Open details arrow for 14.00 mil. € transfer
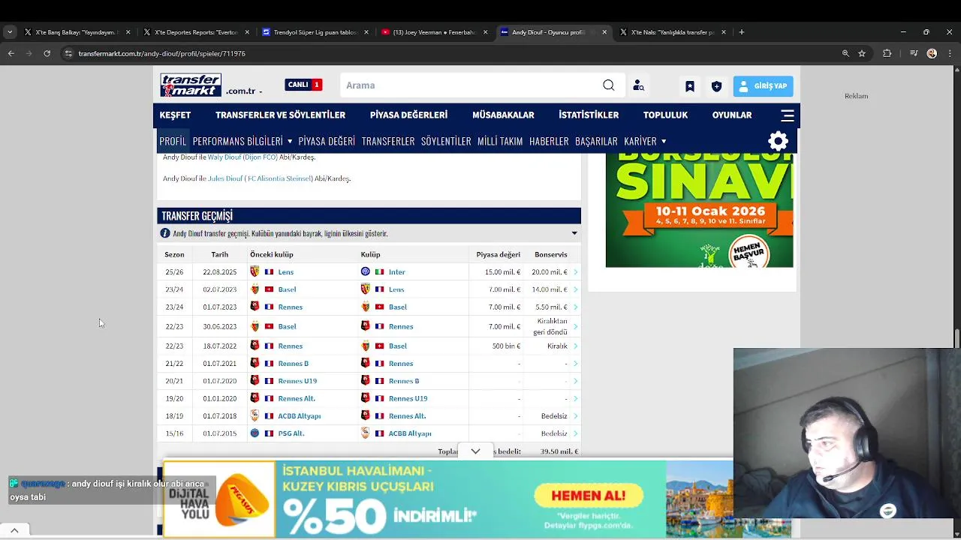This screenshot has width=961, height=540. coord(575,289)
